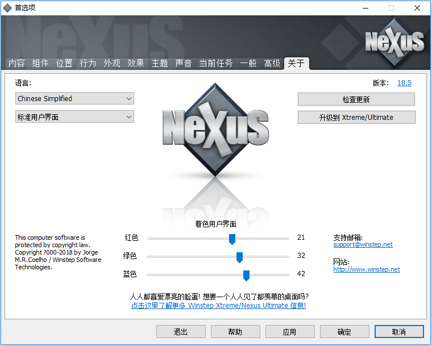Screen dimensions: 432x346
Task: Click the large center Nexus logo
Action: coord(215,130)
